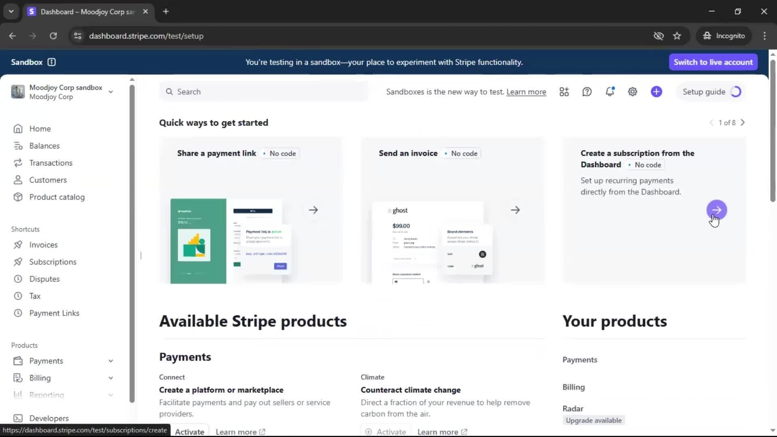
Task: Click the Search input field
Action: pyautogui.click(x=263, y=92)
